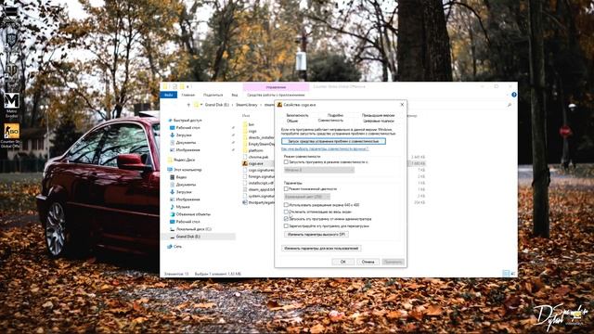Image resolution: width=594 pixels, height=334 pixels.
Task: Switch to Подробно tab in properties
Action: pos(335,115)
